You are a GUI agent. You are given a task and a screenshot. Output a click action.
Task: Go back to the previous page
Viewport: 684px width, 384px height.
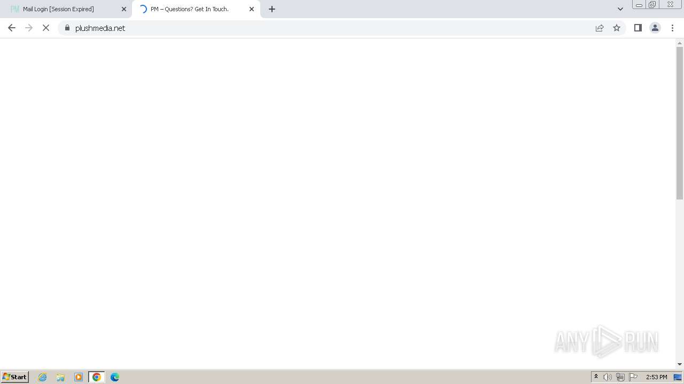(12, 28)
